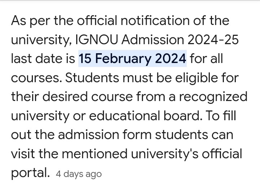Click the word "recognized" in the fifth line
This screenshot has height=189, width=260.
(x=213, y=97)
